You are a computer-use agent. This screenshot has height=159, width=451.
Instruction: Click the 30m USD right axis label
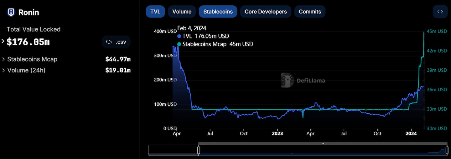click(x=437, y=128)
